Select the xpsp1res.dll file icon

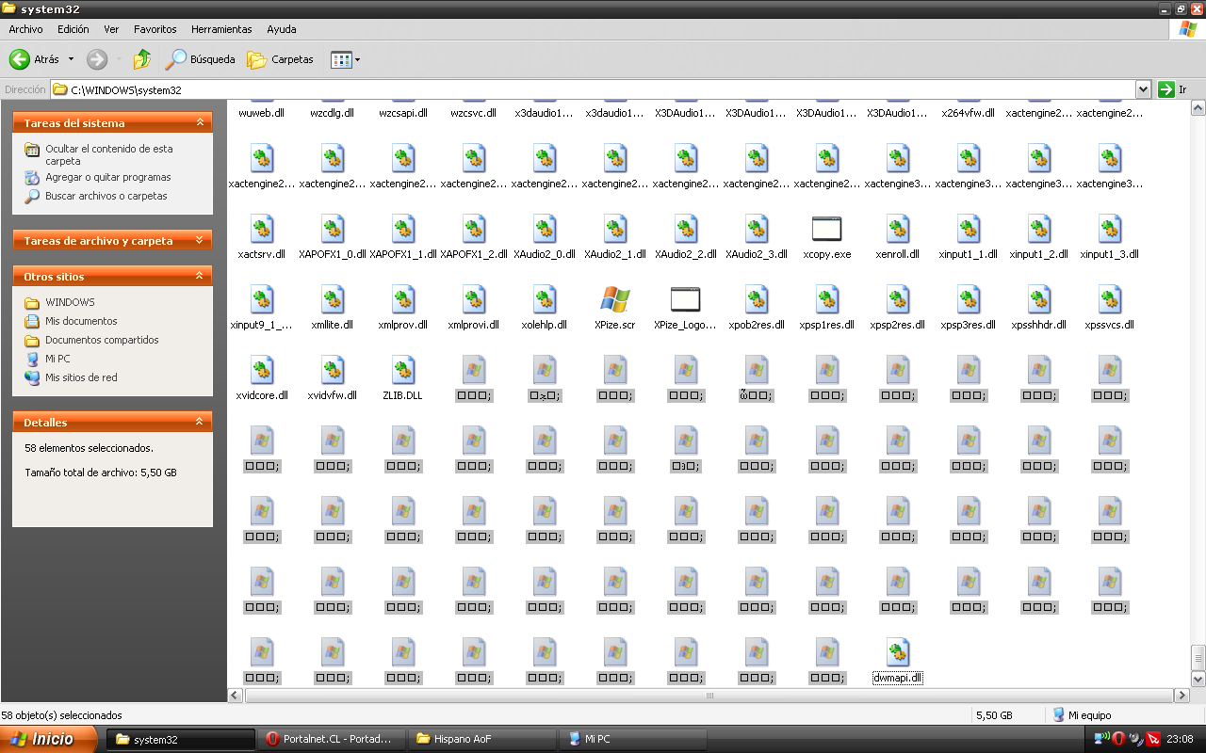tap(826, 299)
